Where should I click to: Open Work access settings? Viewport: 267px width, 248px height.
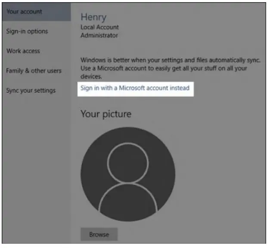(x=23, y=51)
